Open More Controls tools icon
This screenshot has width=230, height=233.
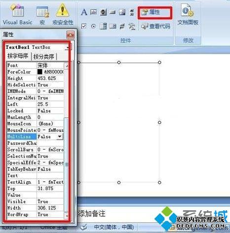(x=132, y=26)
